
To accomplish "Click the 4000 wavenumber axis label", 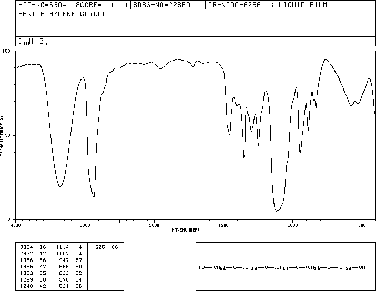I will (16, 225).
